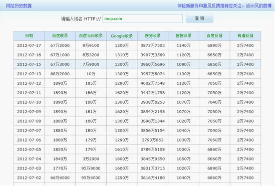The width and height of the screenshot is (275, 186).
Task: Focus the domain input containing mop.com
Action: [x=142, y=18]
